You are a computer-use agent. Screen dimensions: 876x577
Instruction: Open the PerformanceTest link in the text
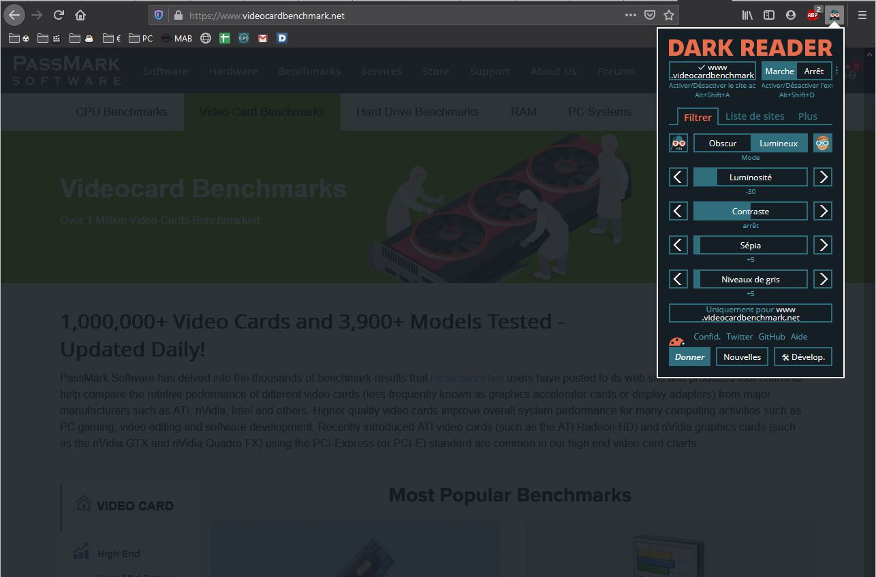pyautogui.click(x=467, y=378)
